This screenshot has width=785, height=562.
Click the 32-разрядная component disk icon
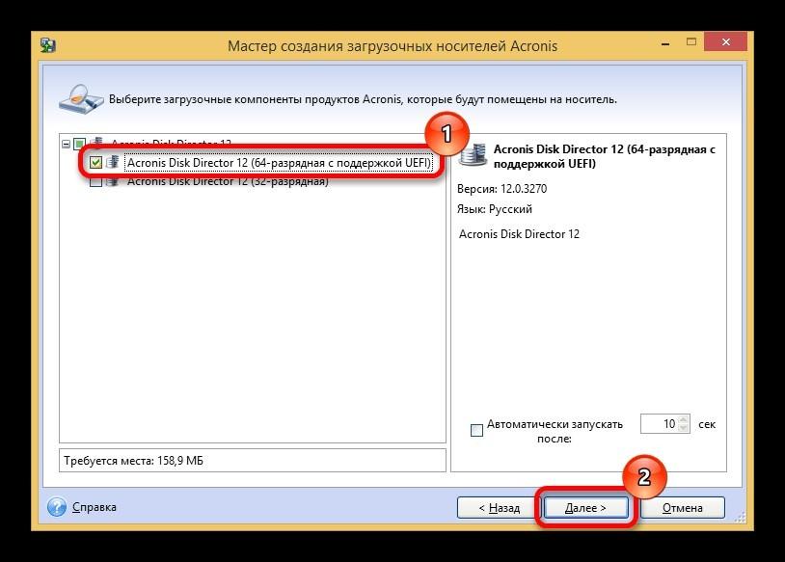[x=113, y=181]
